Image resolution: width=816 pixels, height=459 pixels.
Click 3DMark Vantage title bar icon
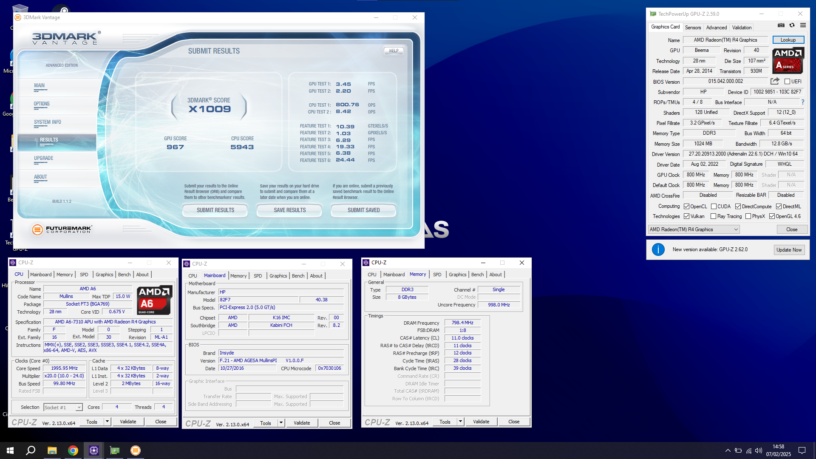click(18, 17)
